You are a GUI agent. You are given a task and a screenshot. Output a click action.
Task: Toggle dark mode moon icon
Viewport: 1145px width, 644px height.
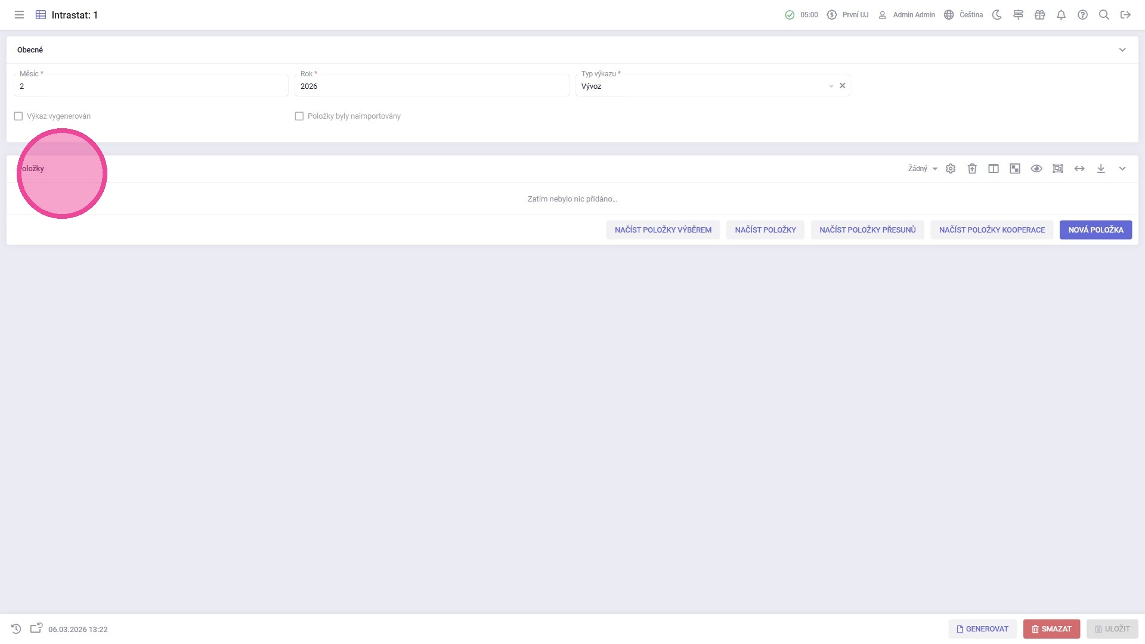[997, 15]
